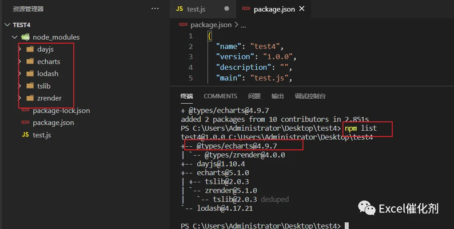Image resolution: width=454 pixels, height=229 pixels.
Task: Click zrender@5.1.0 in terminal output
Action: coord(231,191)
